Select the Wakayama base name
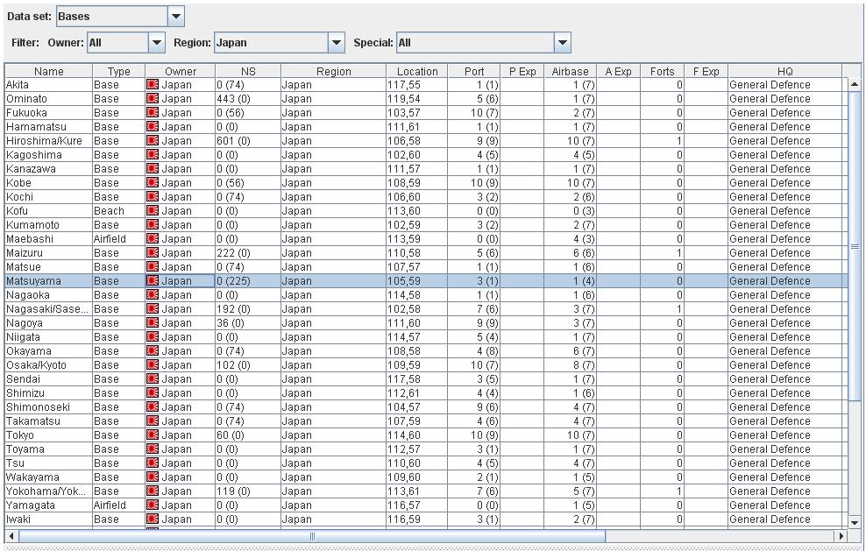This screenshot has height=551, width=866. [32, 477]
